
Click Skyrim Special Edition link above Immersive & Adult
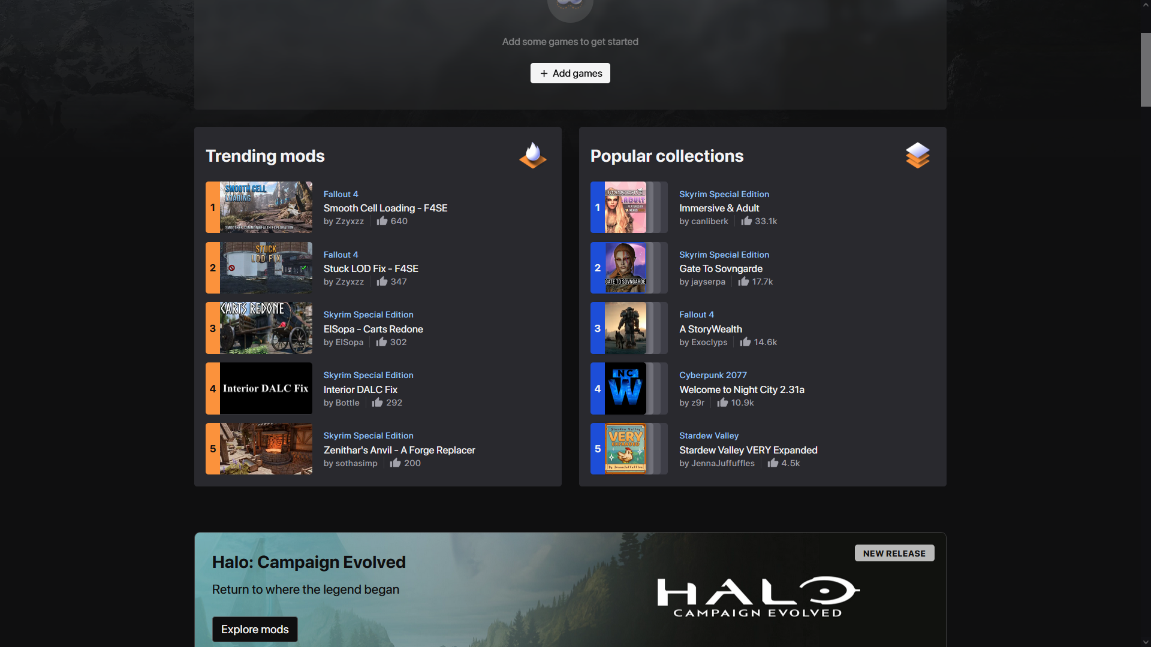coord(724,194)
